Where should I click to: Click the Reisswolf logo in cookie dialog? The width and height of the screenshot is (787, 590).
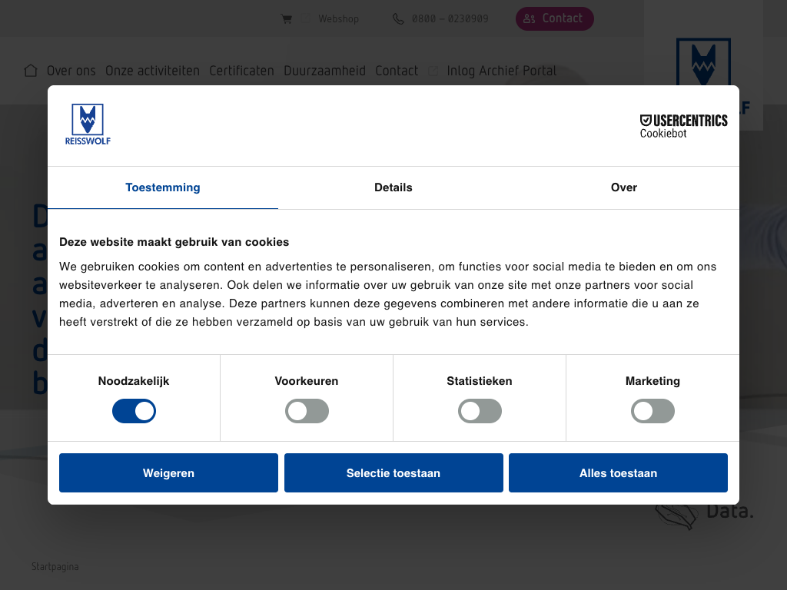[88, 124]
